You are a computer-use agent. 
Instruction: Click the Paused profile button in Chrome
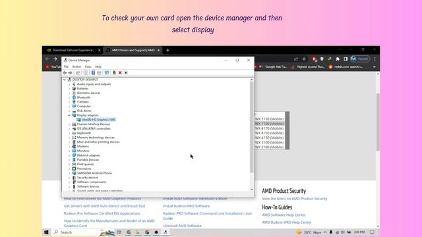click(360, 59)
